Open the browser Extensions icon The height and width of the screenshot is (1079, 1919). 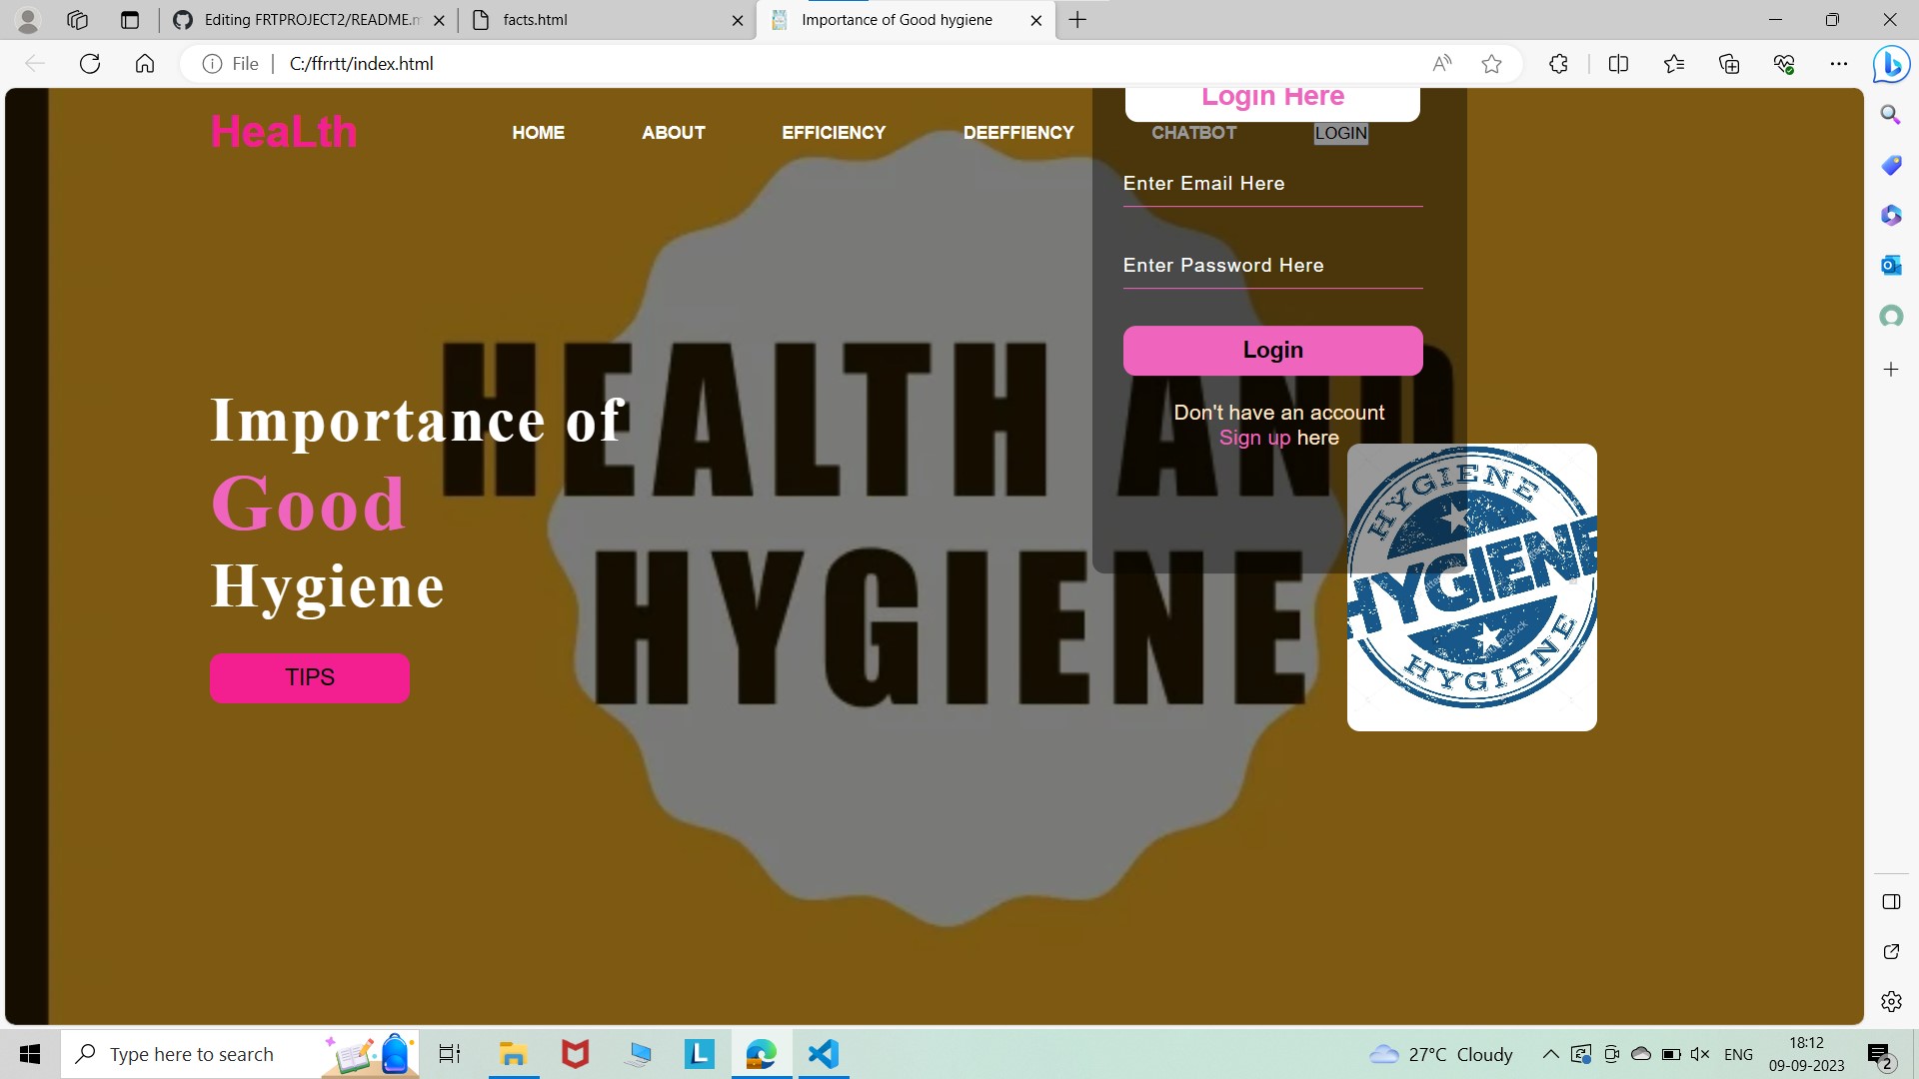[x=1558, y=64]
